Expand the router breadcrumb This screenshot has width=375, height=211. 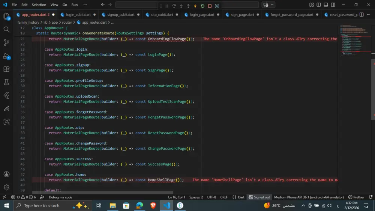click(67, 22)
